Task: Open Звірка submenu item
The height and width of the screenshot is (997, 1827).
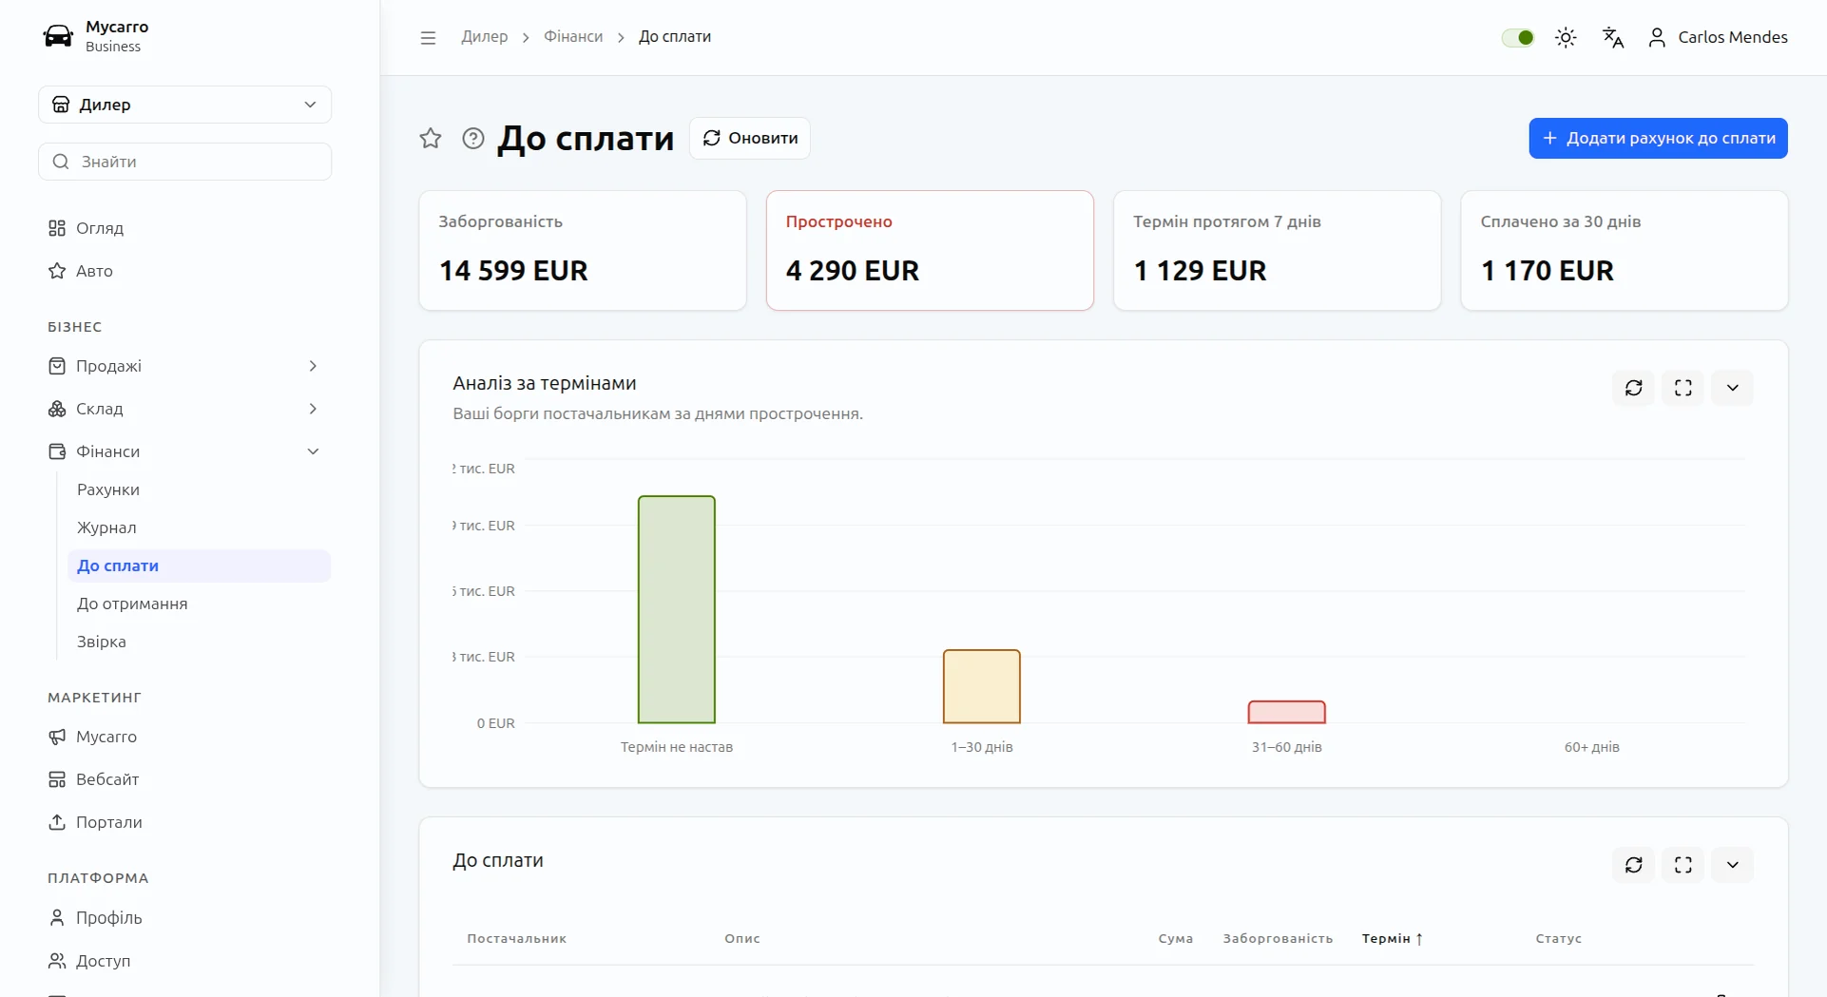Action: click(x=199, y=642)
